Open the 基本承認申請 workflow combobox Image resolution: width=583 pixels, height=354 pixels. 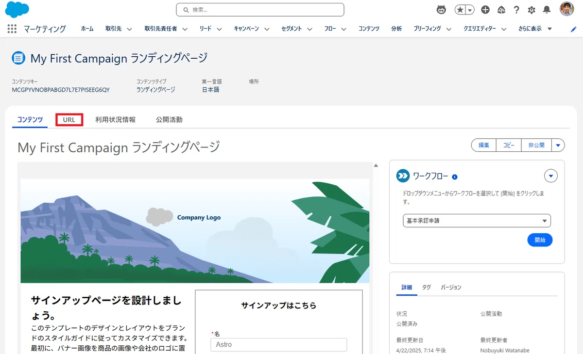point(477,221)
